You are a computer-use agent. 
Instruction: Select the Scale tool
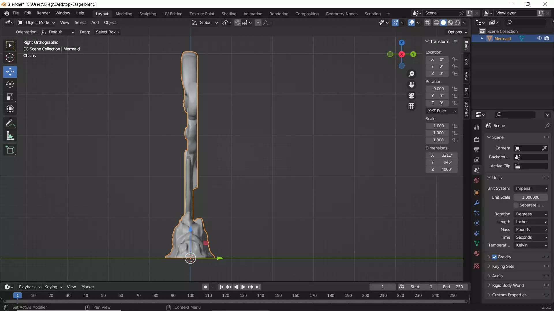[x=10, y=97]
